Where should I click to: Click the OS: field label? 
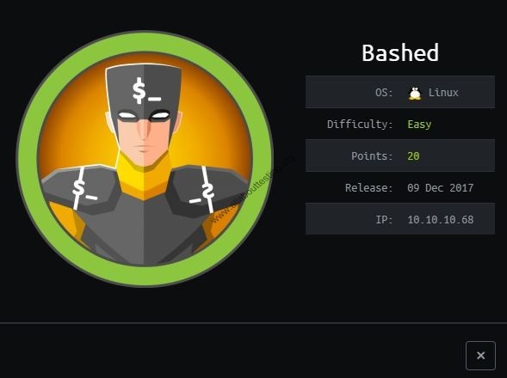point(384,93)
